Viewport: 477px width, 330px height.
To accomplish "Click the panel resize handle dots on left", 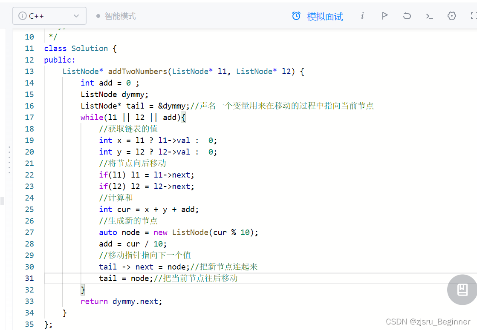I will coord(9,160).
